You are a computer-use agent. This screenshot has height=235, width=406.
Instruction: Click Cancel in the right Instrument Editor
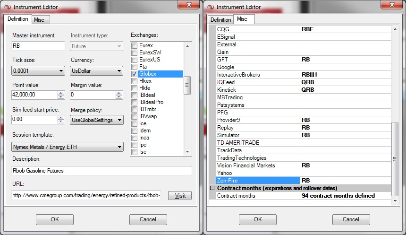[351, 219]
